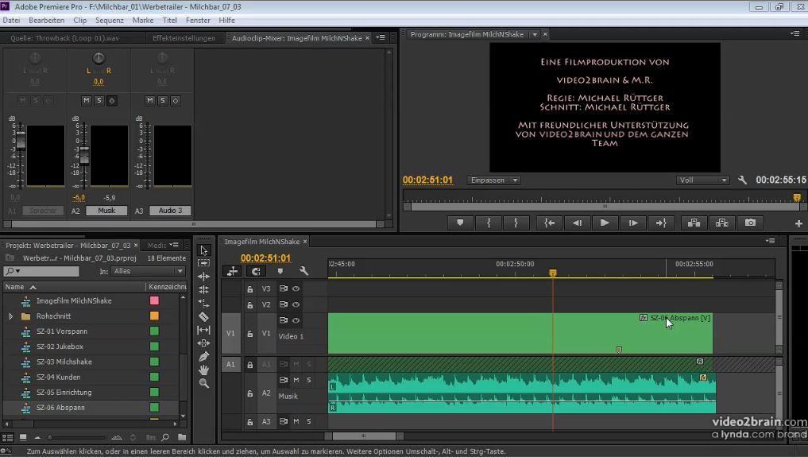This screenshot has height=457, width=808.
Task: Step back one frame
Action: (x=577, y=223)
